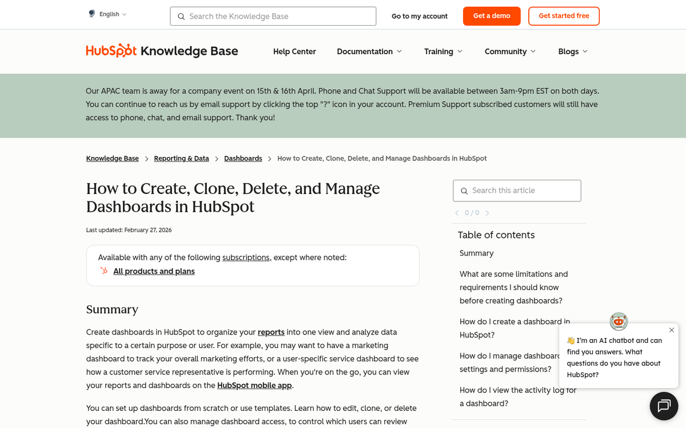
Task: Close the AI chatbot popup message
Action: (x=671, y=330)
